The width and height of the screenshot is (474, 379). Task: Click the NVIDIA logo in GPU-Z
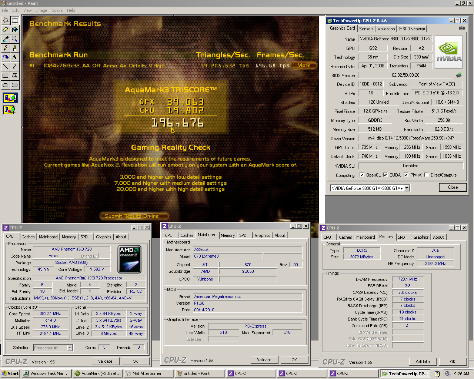click(449, 52)
